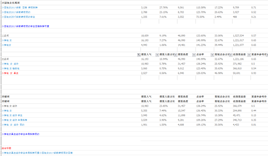This screenshot has height=156, width=268.
Task: Open the 搜索人气 column filter dropdown
Action: [x=157, y=55]
